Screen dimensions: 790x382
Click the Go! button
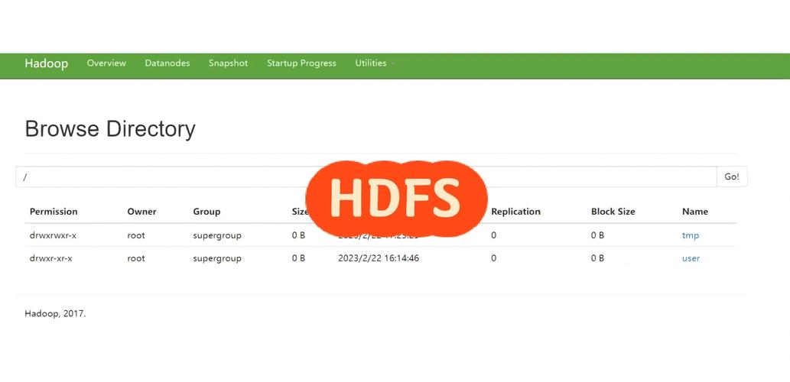click(732, 176)
